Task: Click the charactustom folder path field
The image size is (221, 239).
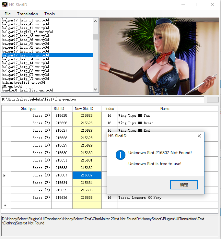Action: click(102, 100)
